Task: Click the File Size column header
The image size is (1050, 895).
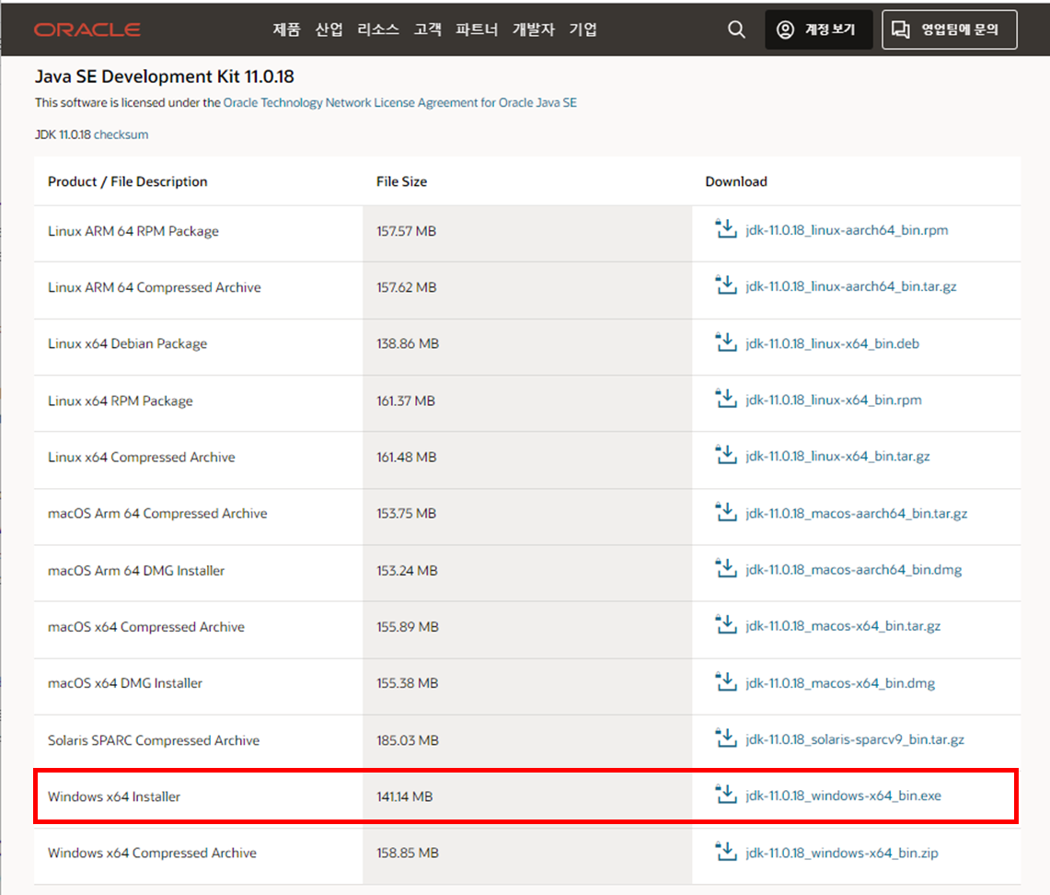Action: (401, 181)
